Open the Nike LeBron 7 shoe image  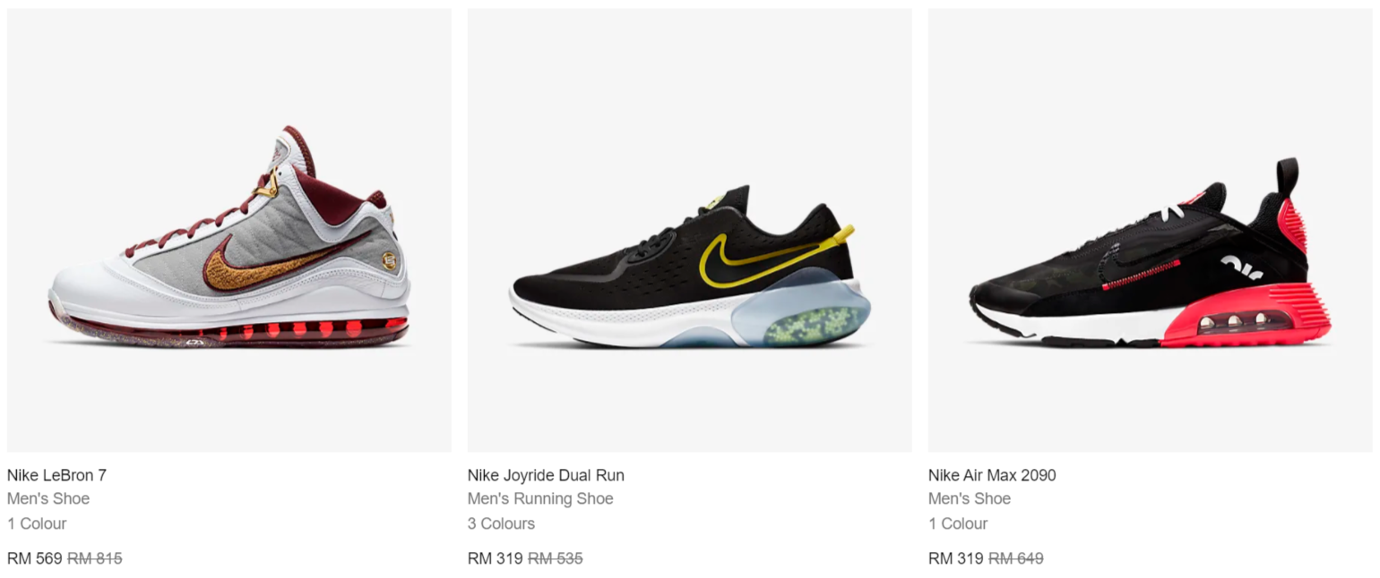229,230
